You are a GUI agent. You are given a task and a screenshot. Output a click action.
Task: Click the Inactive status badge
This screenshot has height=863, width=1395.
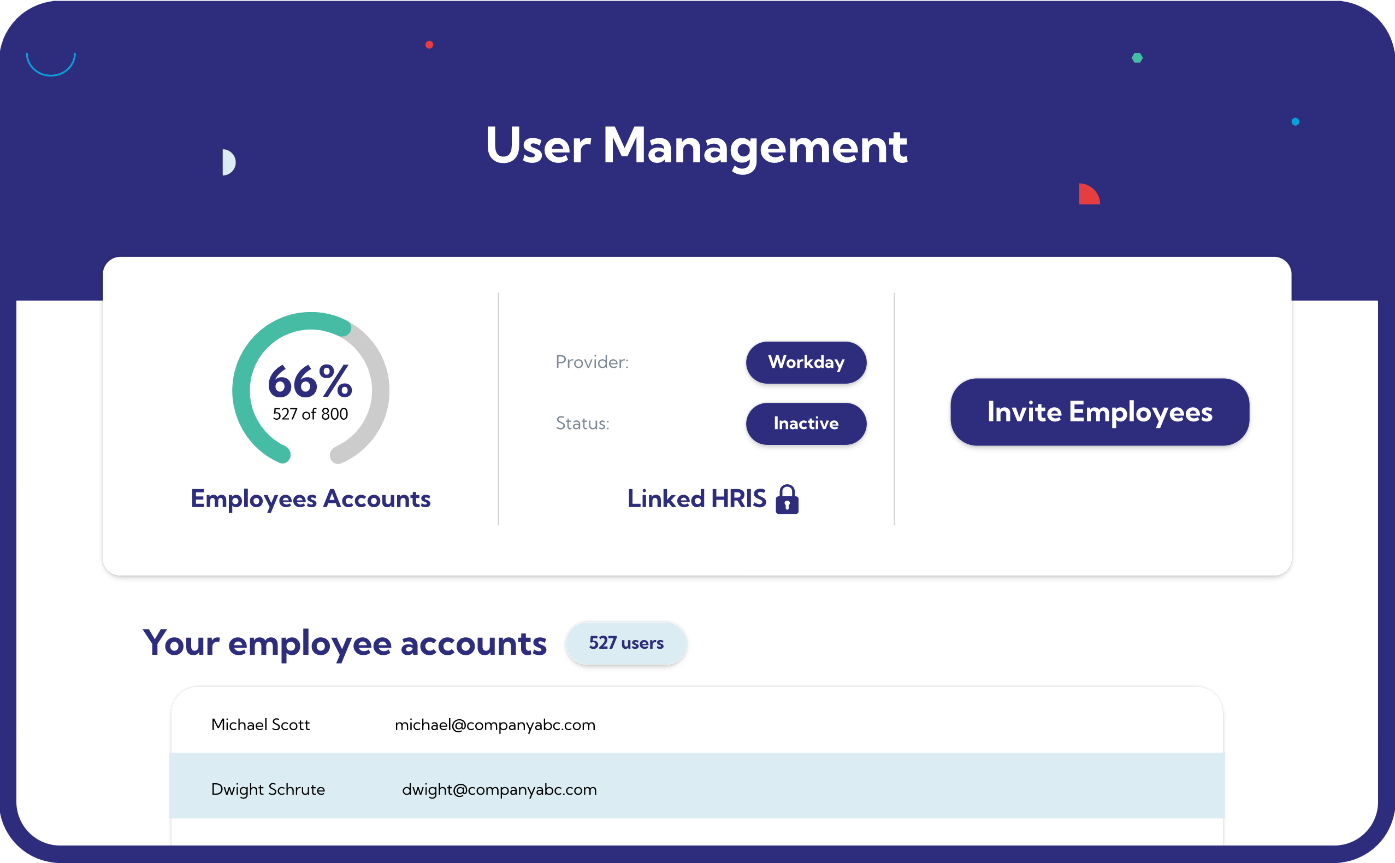point(805,424)
